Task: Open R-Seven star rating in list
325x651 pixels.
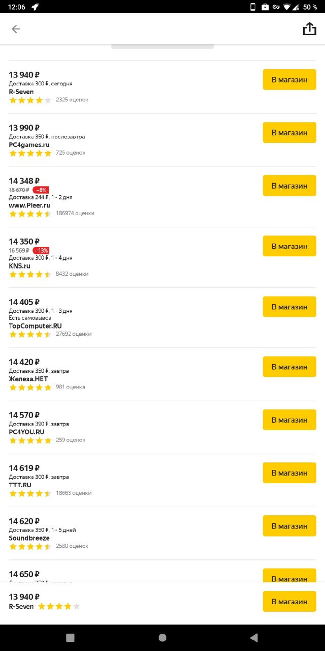Action: tap(30, 100)
